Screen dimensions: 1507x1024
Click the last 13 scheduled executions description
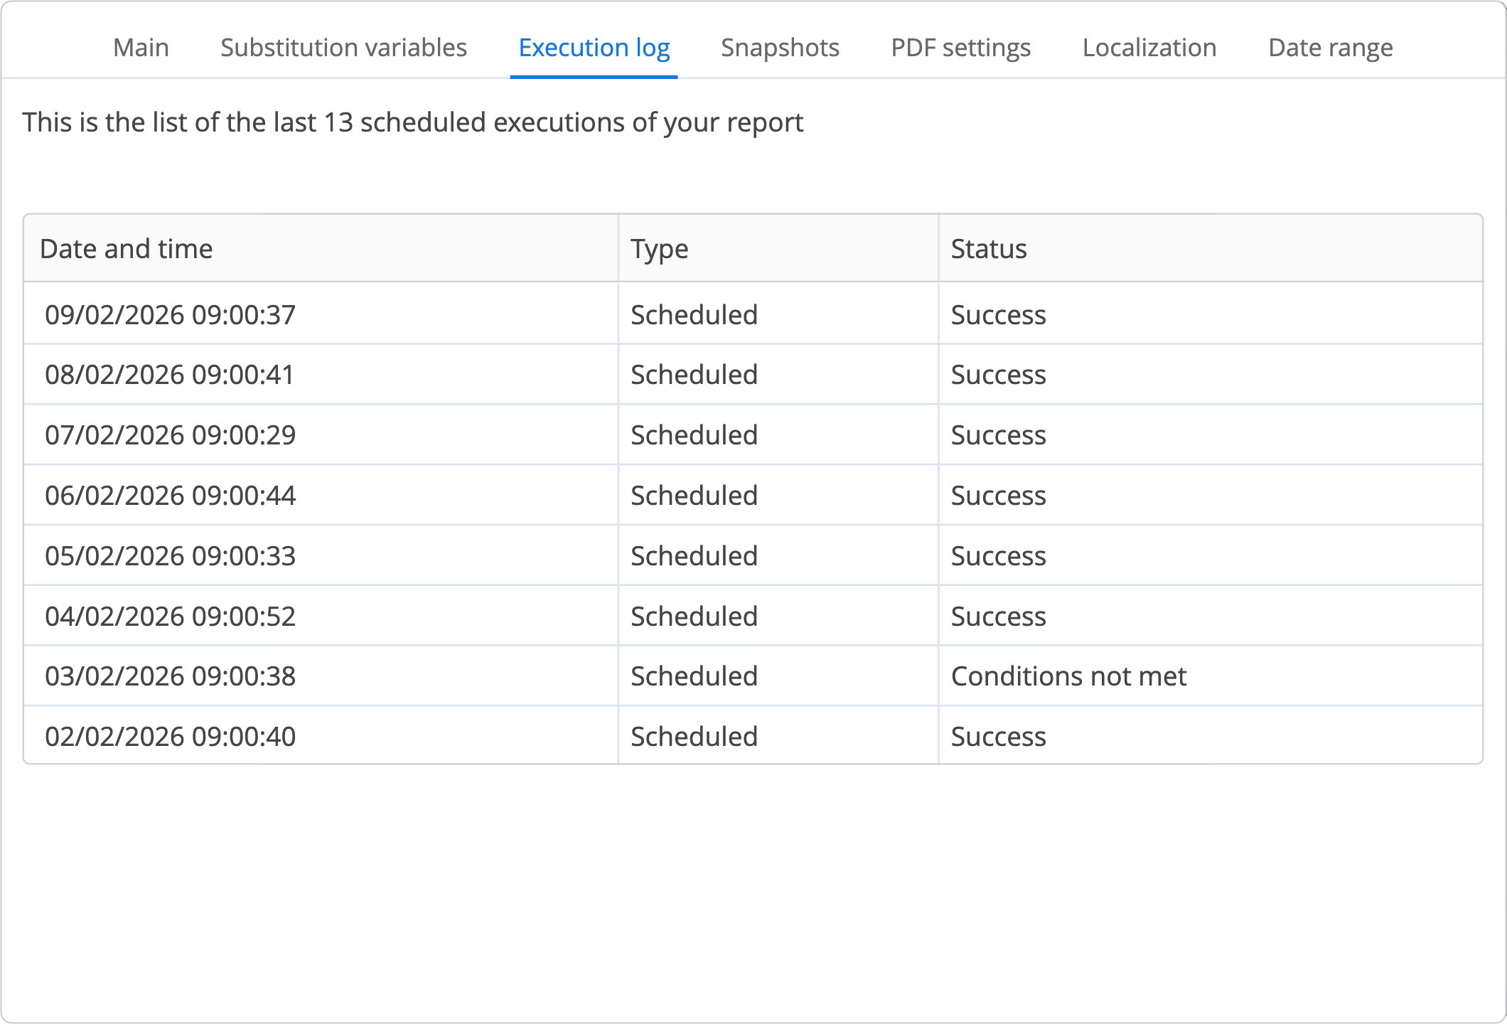point(412,122)
